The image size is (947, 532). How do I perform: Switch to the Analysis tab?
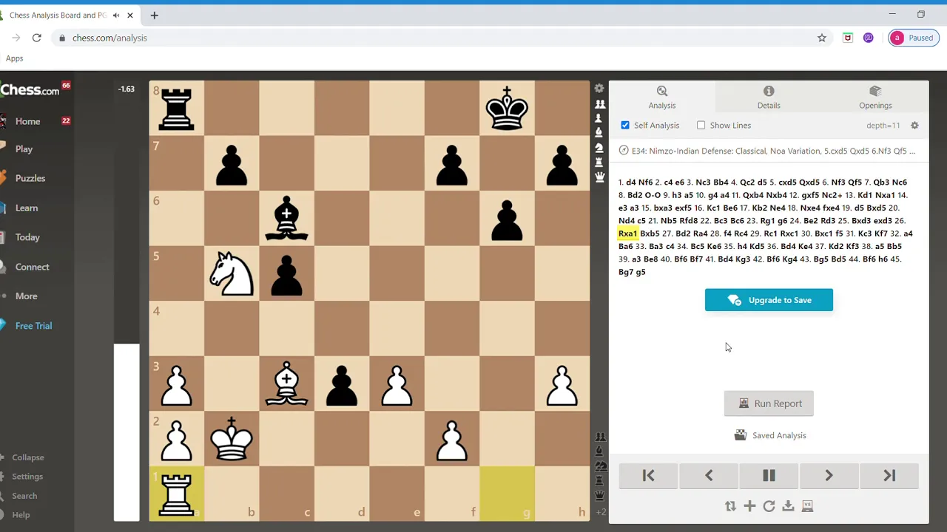pyautogui.click(x=662, y=97)
